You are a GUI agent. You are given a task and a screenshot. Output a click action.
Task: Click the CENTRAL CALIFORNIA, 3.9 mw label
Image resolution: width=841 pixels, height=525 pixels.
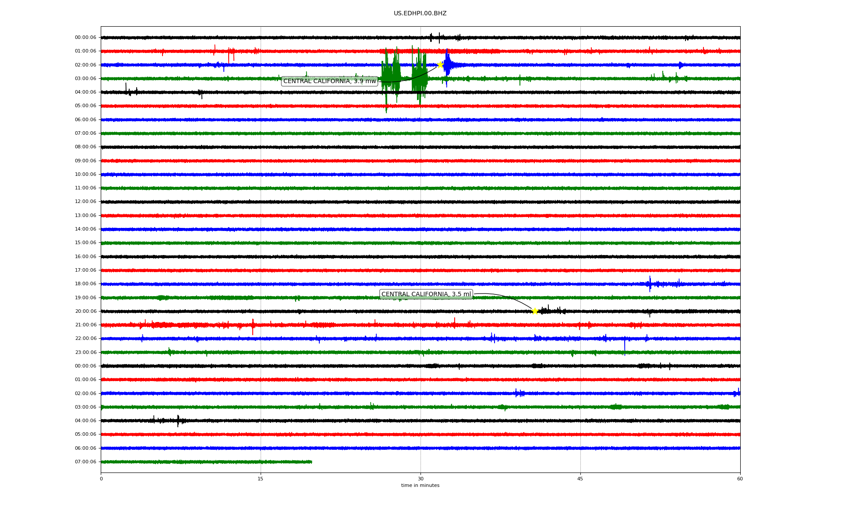pos(329,81)
